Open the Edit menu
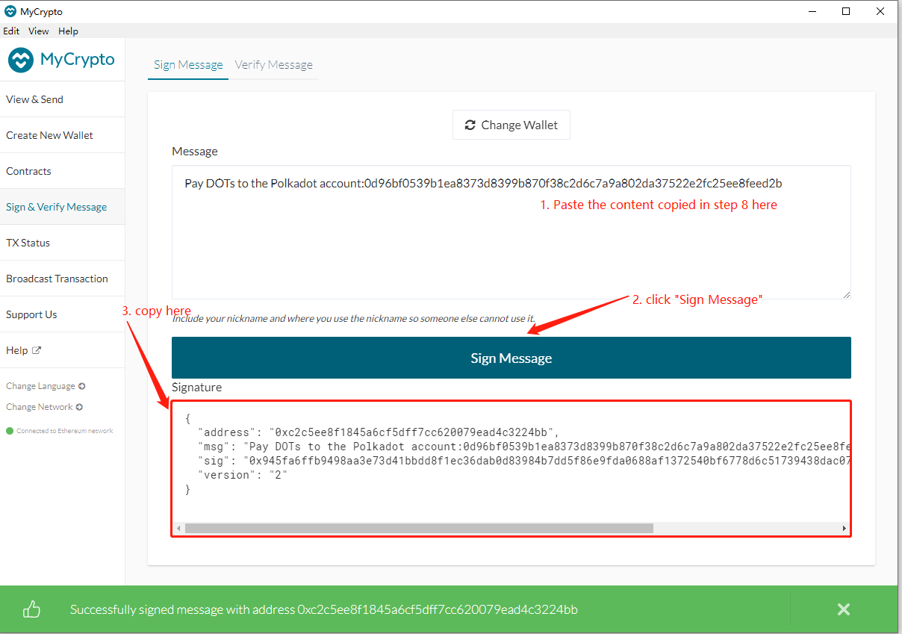The width and height of the screenshot is (902, 634). [x=11, y=31]
